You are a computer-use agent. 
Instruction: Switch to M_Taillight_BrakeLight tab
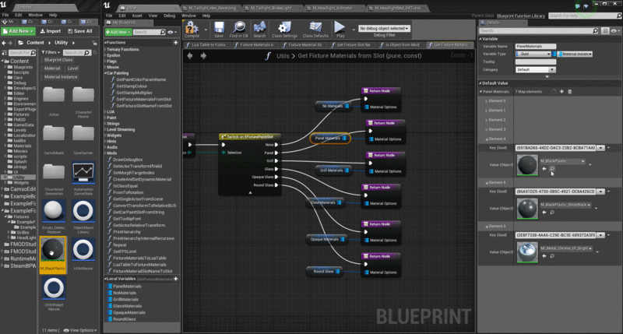[x=271, y=9]
